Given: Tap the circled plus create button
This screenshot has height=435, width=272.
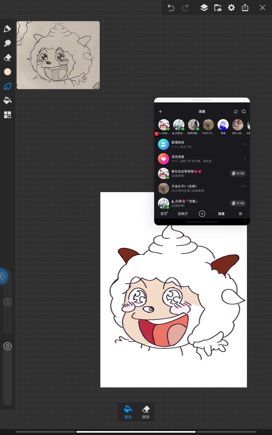Looking at the screenshot, I should [202, 214].
